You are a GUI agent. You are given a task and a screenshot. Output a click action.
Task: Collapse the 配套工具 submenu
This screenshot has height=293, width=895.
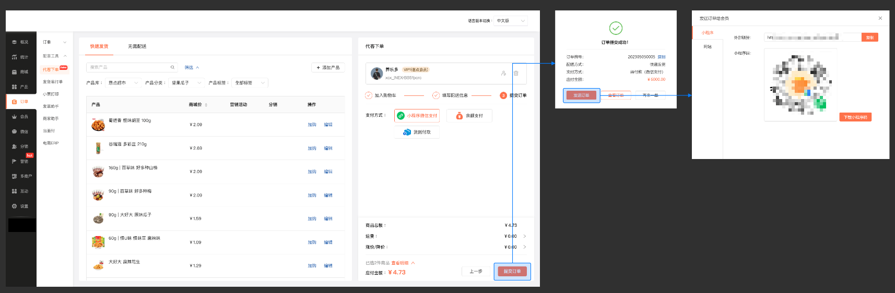tap(65, 56)
